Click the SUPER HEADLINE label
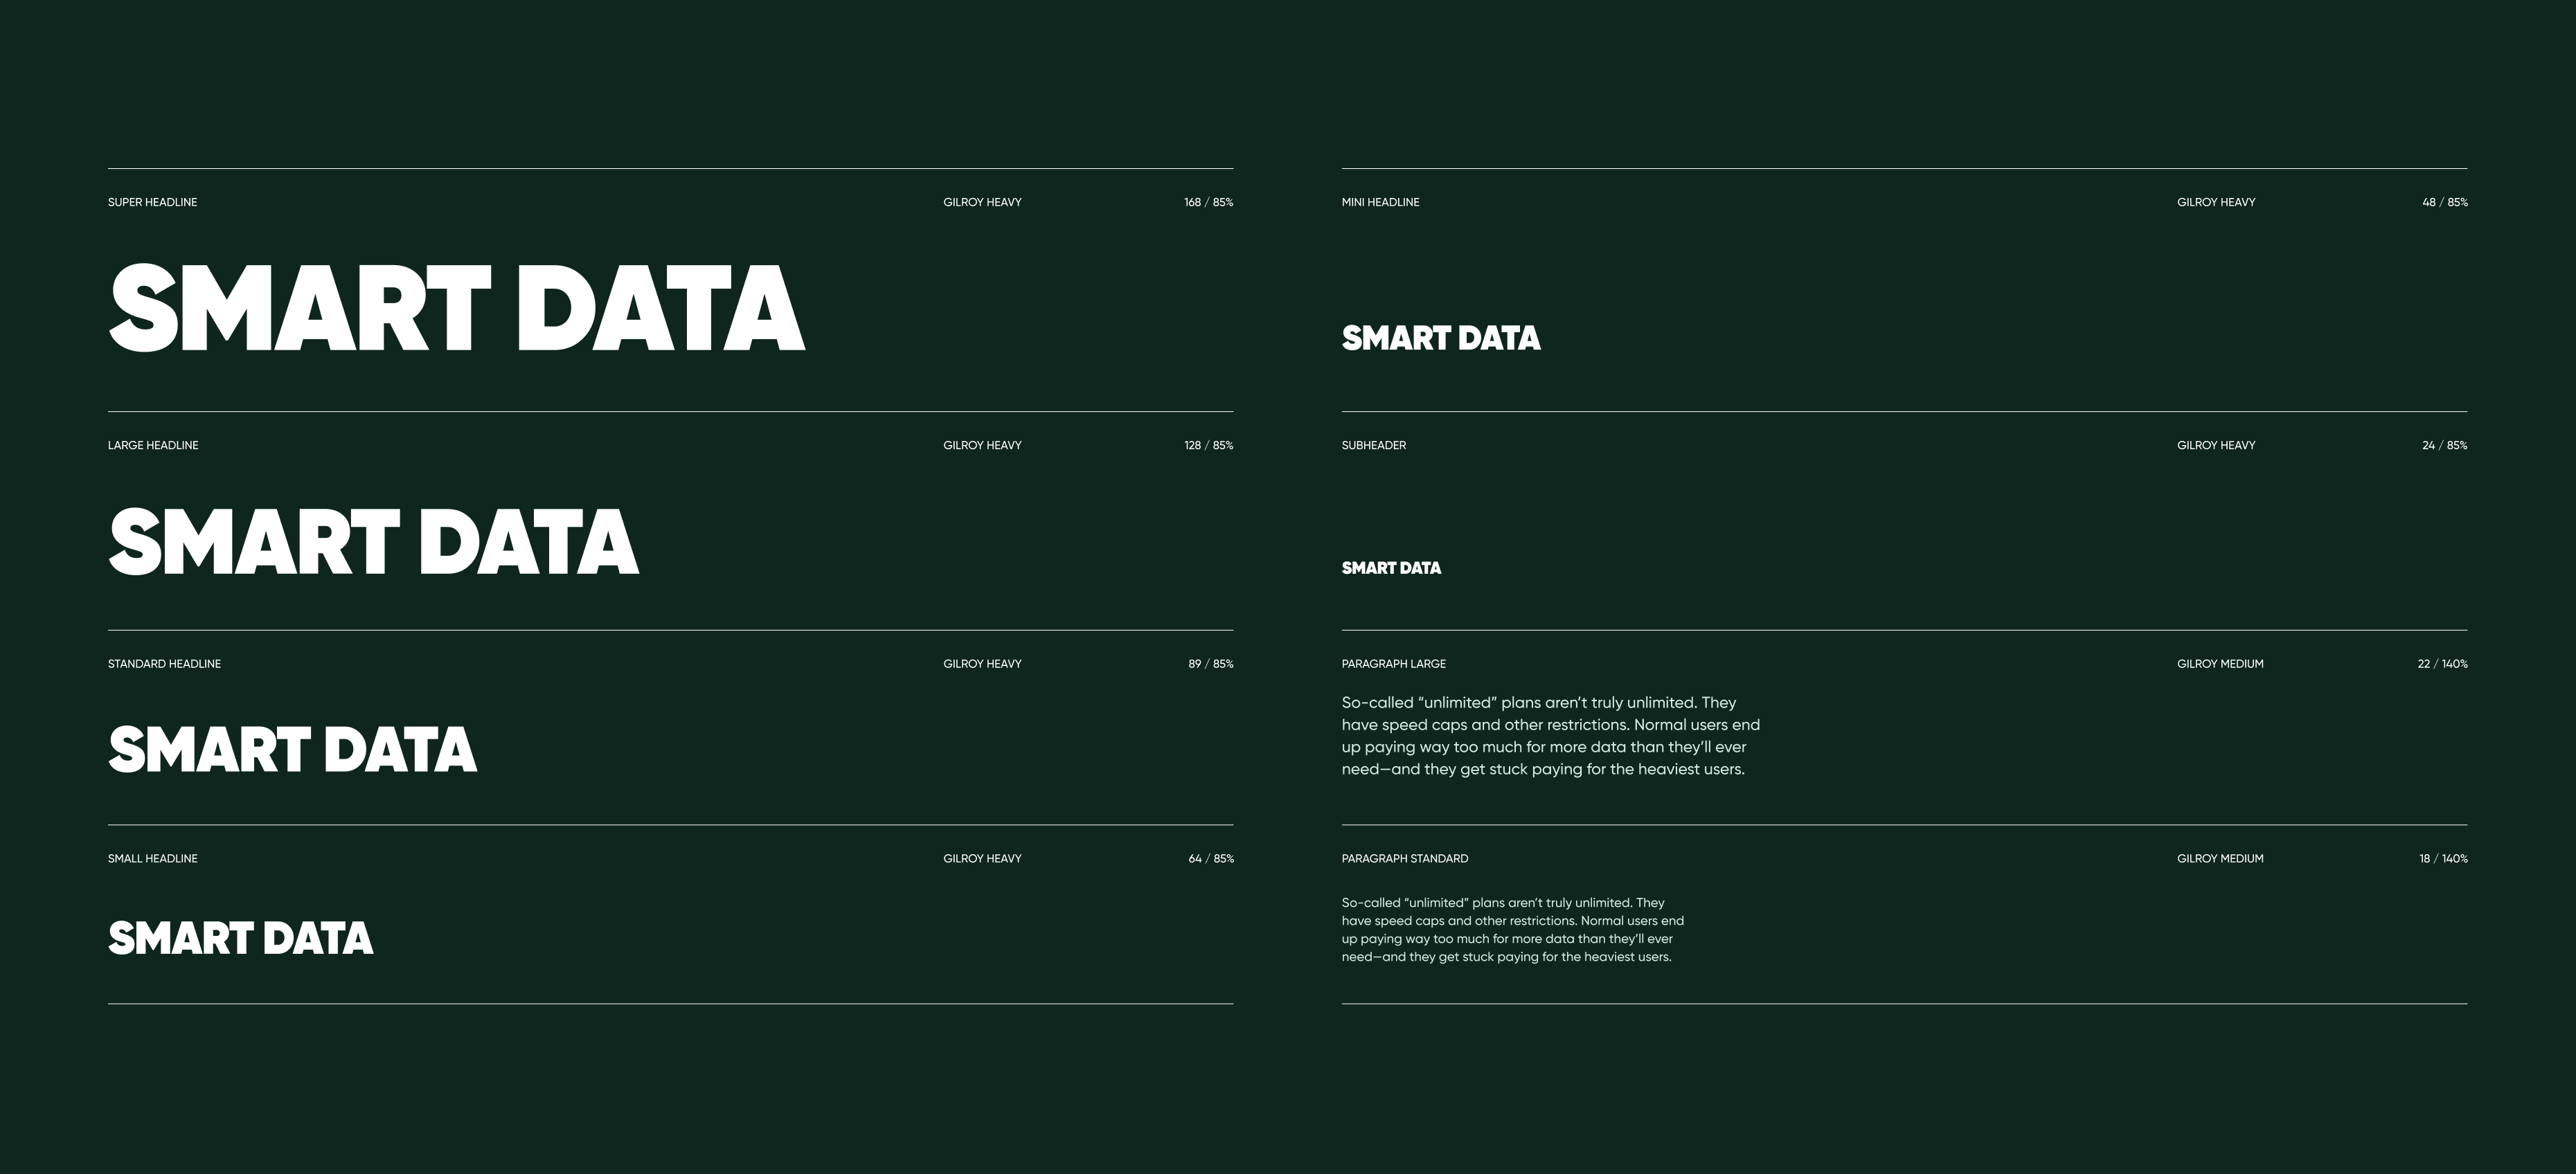 (152, 202)
